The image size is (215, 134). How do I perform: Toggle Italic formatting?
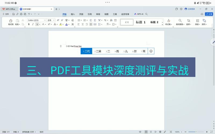tap(33, 24)
